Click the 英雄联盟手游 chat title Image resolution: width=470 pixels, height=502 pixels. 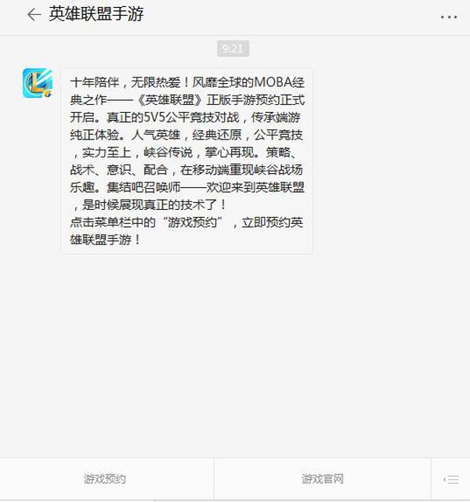tap(96, 14)
